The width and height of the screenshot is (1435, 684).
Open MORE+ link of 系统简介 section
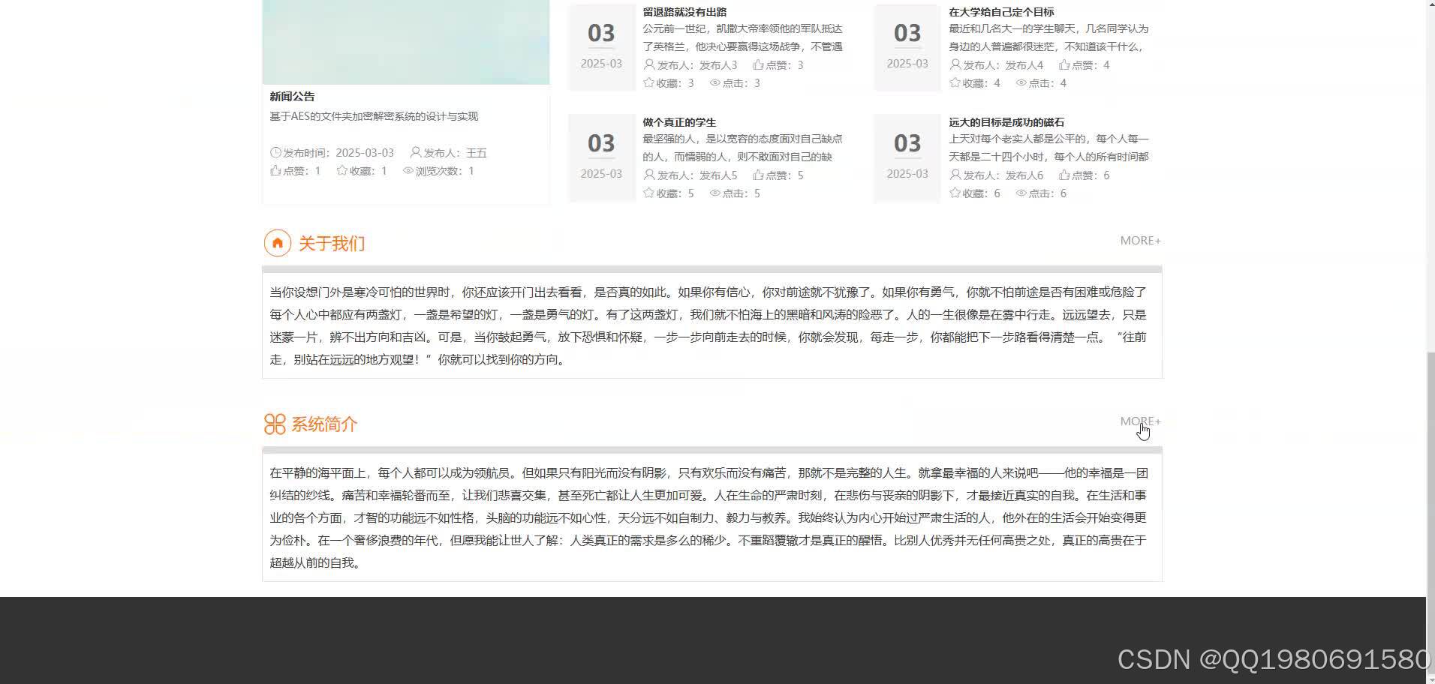[x=1140, y=421]
